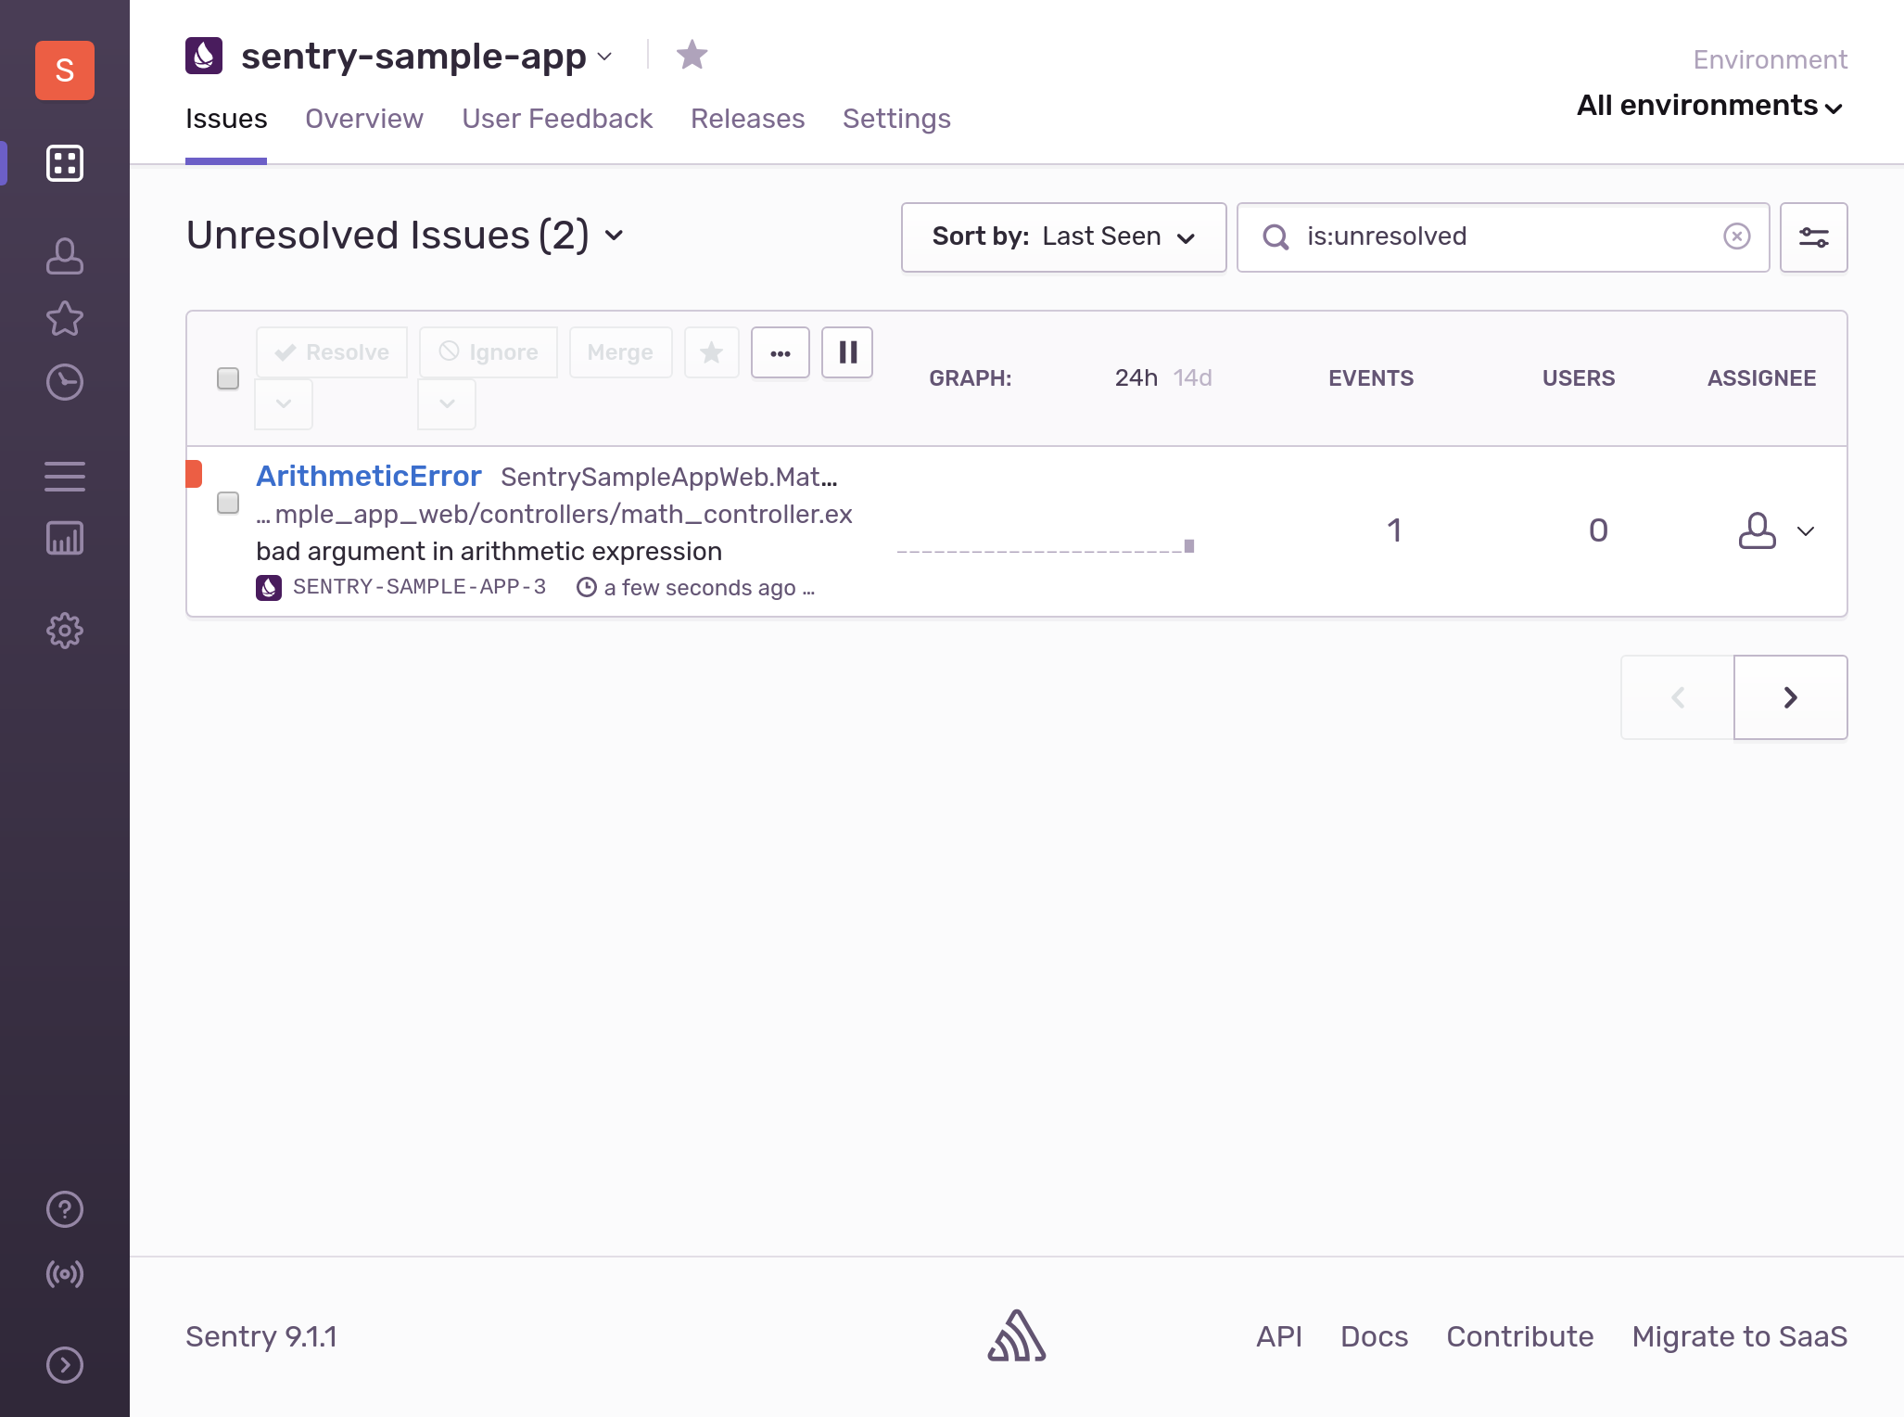Open Activity list icon in sidebar

click(x=65, y=477)
